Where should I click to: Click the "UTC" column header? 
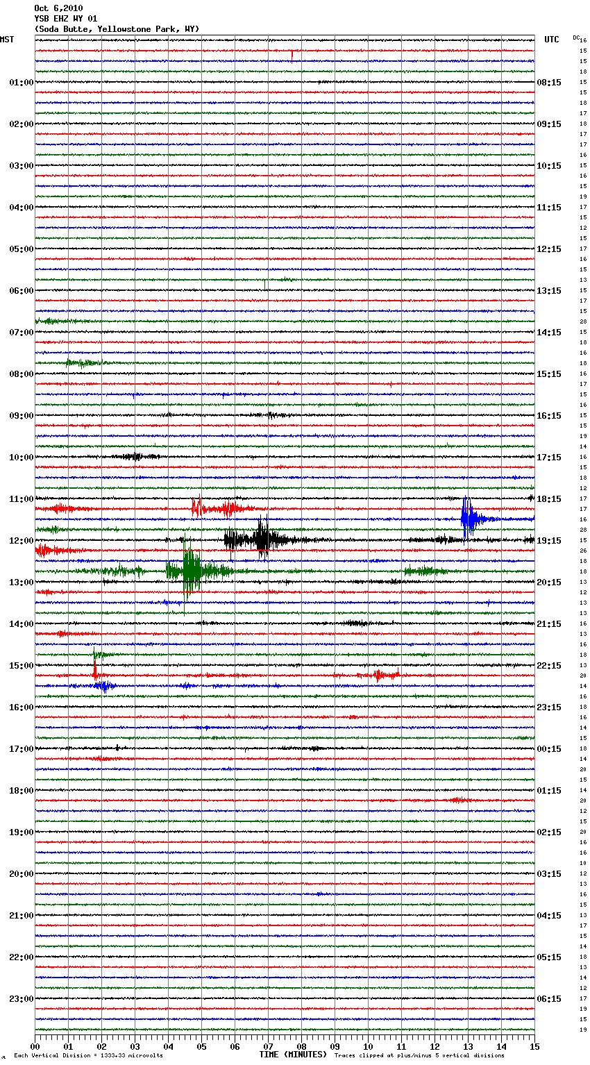tap(552, 40)
